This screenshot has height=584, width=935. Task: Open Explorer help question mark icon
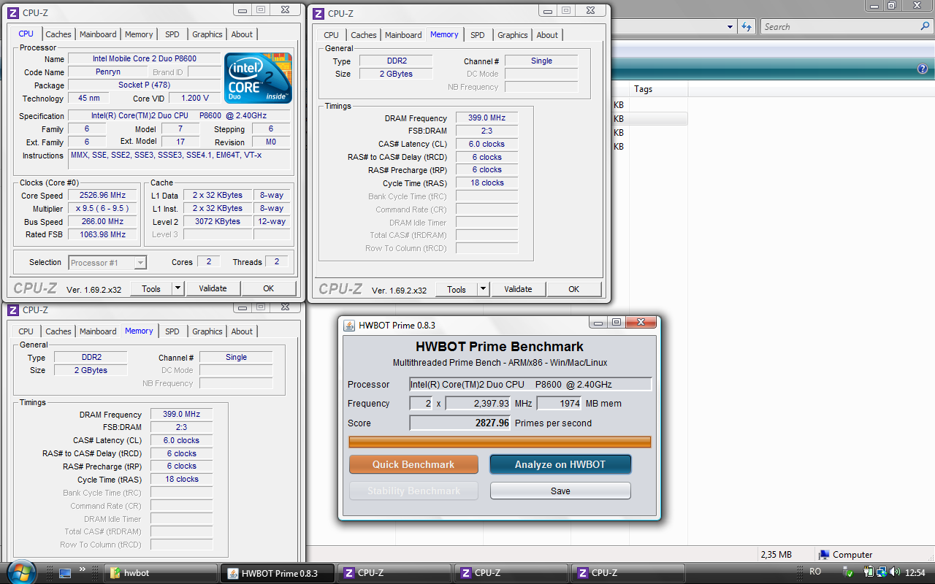923,69
